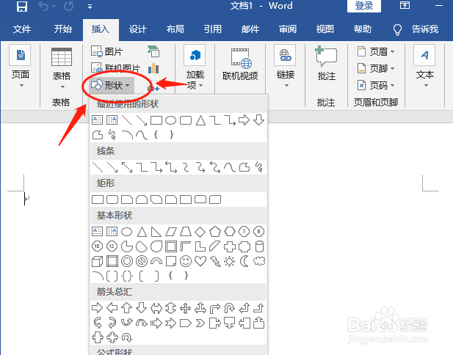This screenshot has width=453, height=355.
Task: Switch to the 审阅 tab
Action: [288, 29]
